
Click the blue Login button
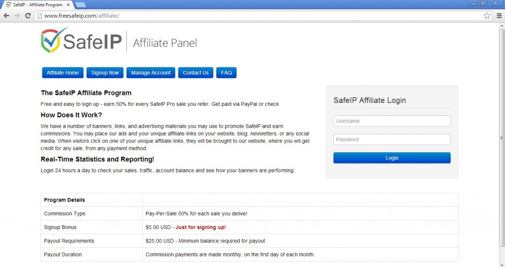[392, 158]
